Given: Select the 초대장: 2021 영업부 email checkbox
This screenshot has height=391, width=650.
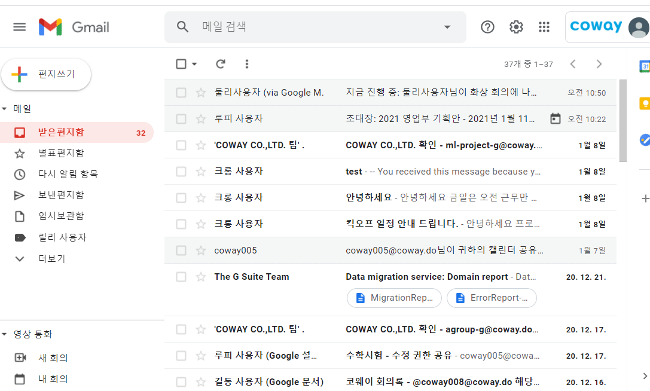Looking at the screenshot, I should click(x=181, y=119).
